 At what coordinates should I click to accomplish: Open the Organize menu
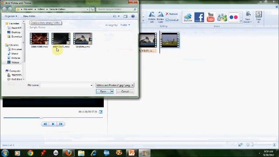pyautogui.click(x=10, y=16)
